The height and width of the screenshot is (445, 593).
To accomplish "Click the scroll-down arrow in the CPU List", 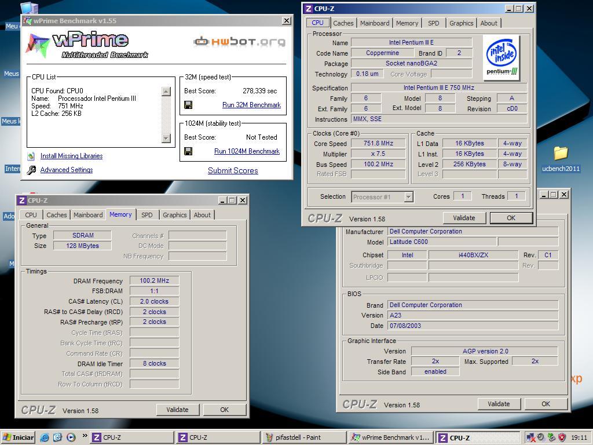I will (x=166, y=138).
